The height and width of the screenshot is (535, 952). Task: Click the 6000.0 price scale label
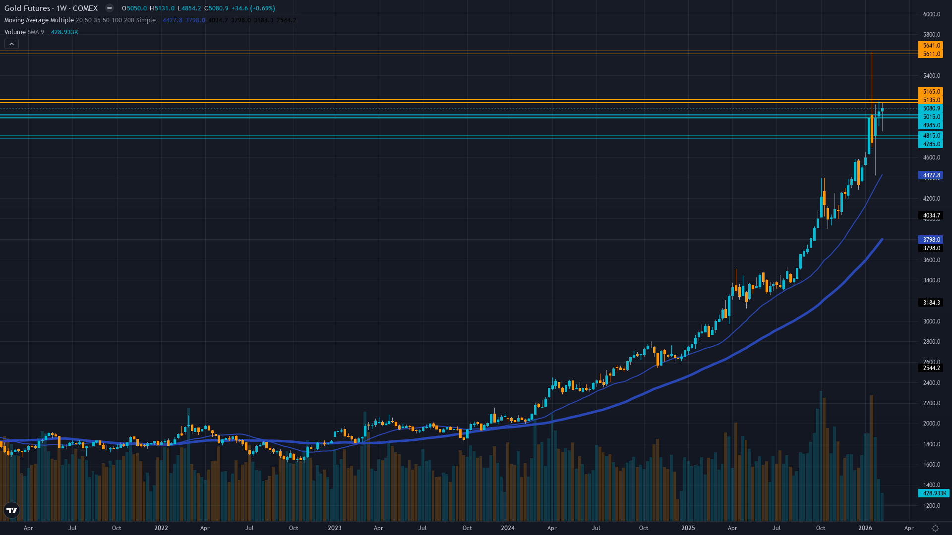tap(932, 14)
